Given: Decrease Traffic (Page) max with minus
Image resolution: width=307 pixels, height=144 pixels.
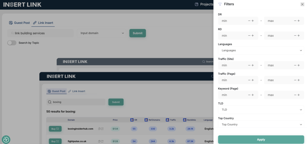Looking at the screenshot, I should 295,80.
